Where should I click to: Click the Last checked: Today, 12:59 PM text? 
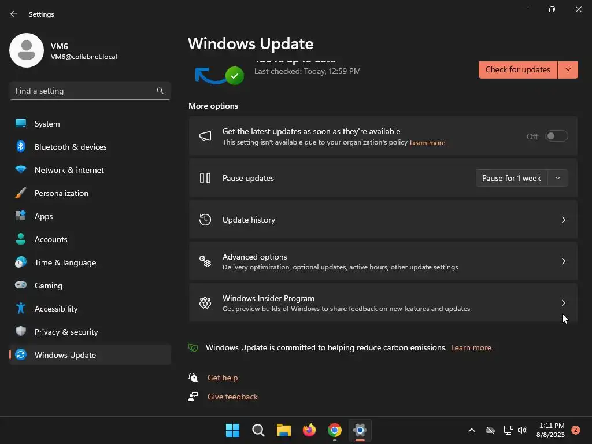coord(308,71)
